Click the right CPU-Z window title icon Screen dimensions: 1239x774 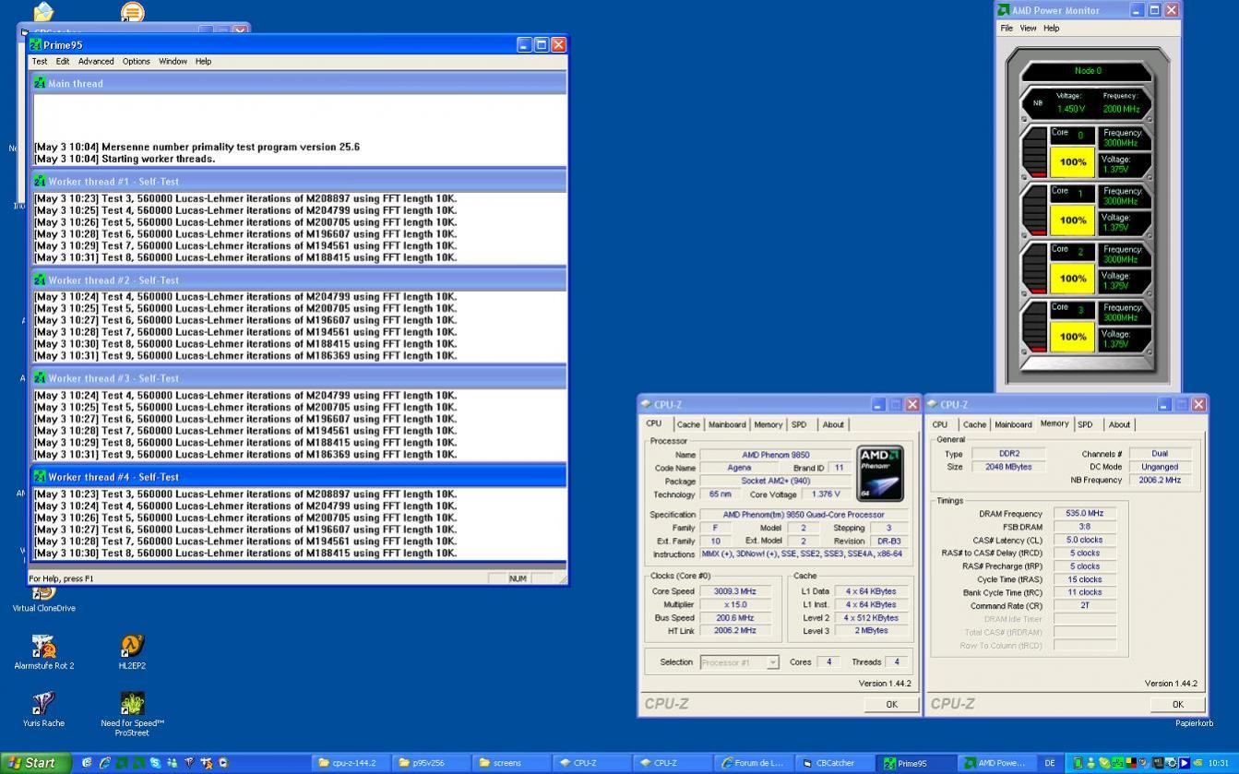932,404
